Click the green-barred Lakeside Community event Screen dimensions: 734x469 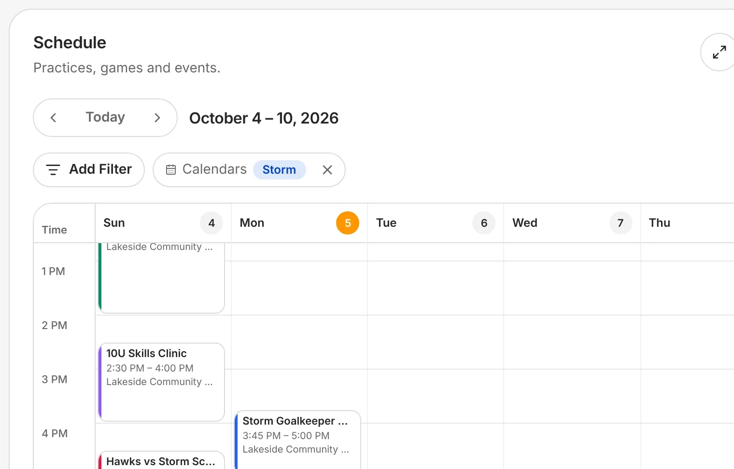162,278
